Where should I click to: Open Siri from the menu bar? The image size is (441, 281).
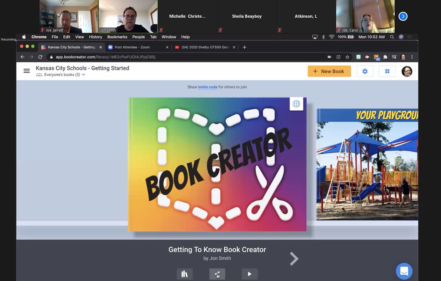point(401,37)
